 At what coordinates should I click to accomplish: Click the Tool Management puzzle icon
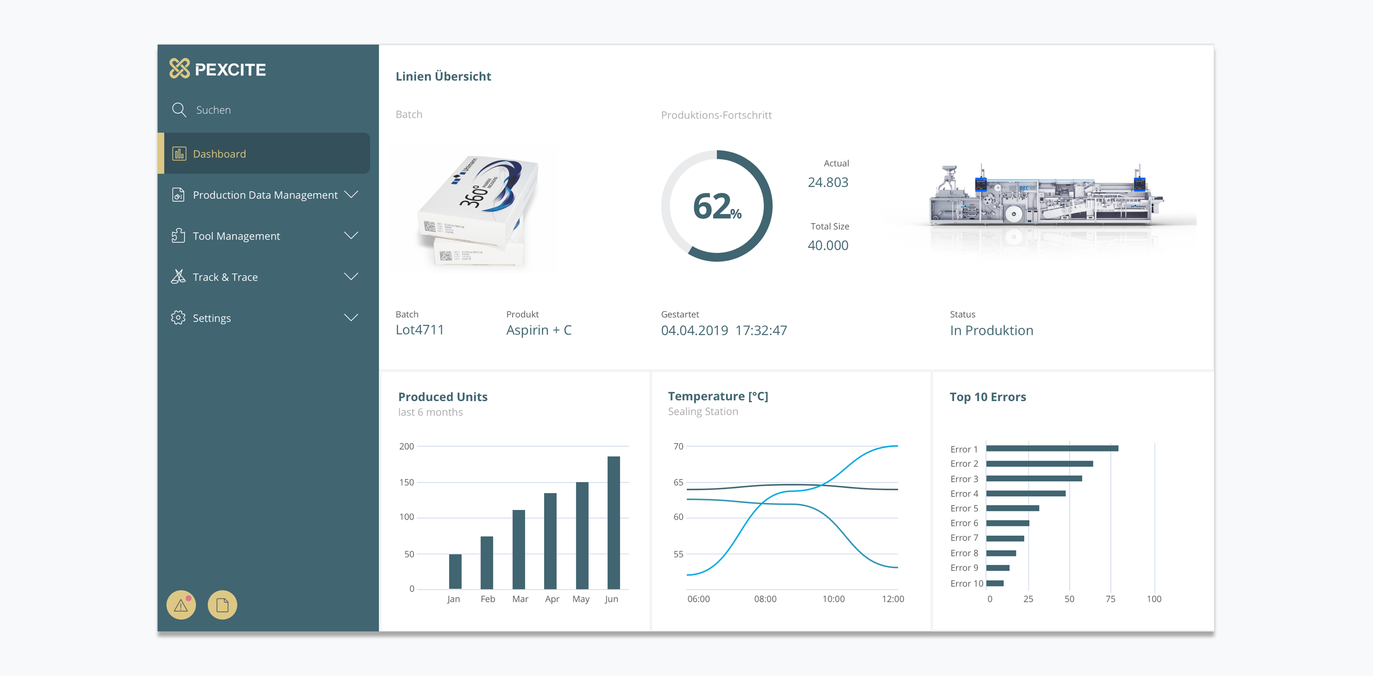point(178,235)
